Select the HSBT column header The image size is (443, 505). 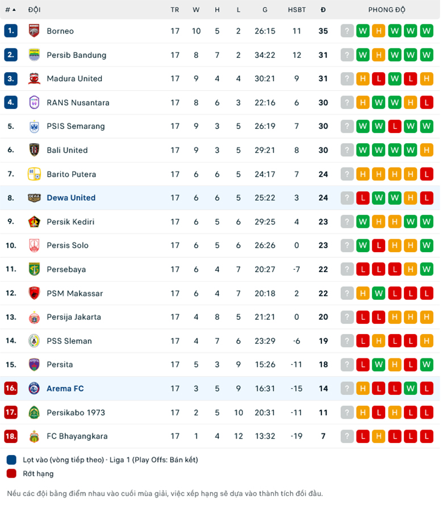(x=296, y=9)
